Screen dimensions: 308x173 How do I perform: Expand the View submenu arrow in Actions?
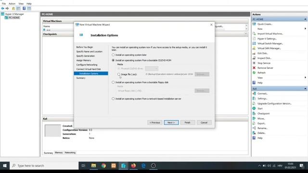[305, 77]
